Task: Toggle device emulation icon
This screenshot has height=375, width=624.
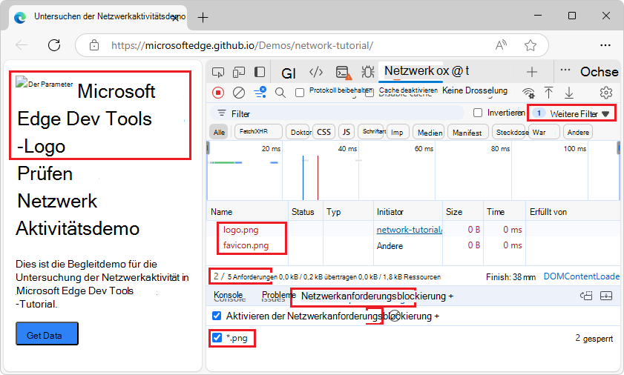Action: click(x=239, y=72)
